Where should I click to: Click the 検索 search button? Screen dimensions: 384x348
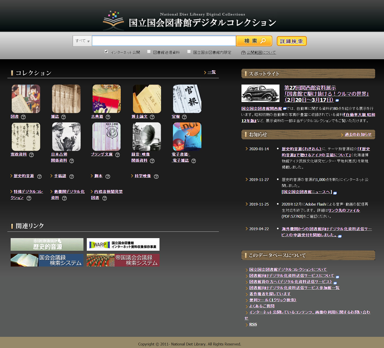(254, 41)
